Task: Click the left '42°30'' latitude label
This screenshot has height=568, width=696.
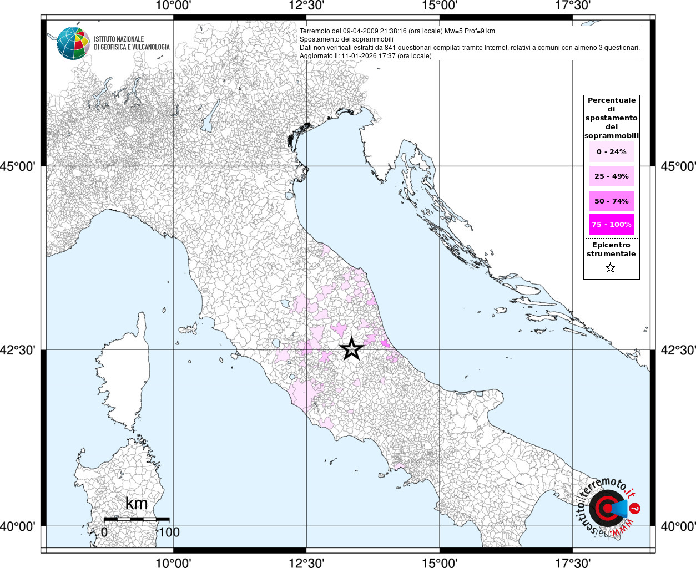Action: click(18, 350)
